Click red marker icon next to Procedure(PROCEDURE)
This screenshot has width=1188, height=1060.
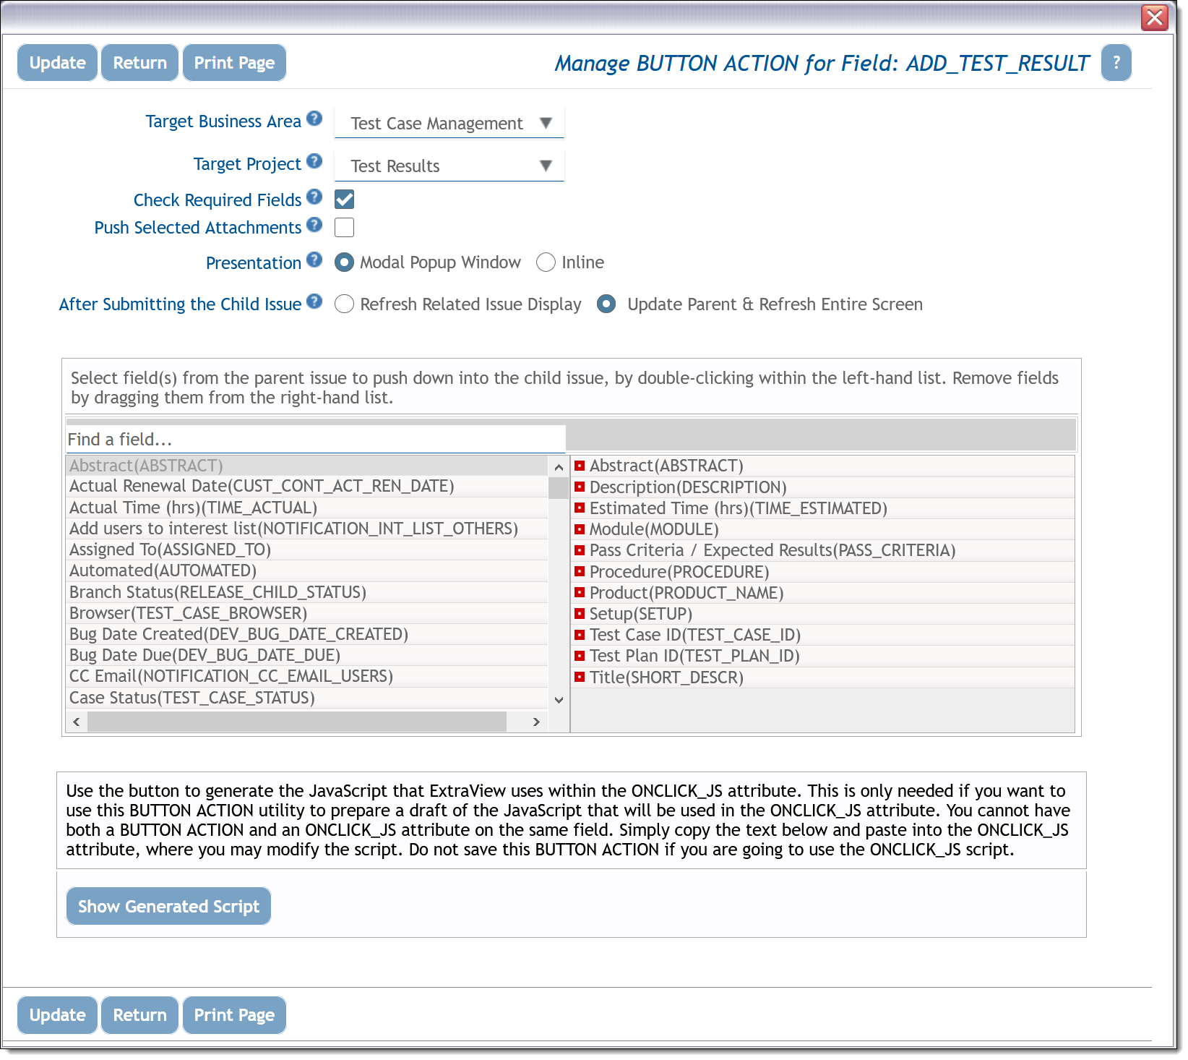coord(580,571)
